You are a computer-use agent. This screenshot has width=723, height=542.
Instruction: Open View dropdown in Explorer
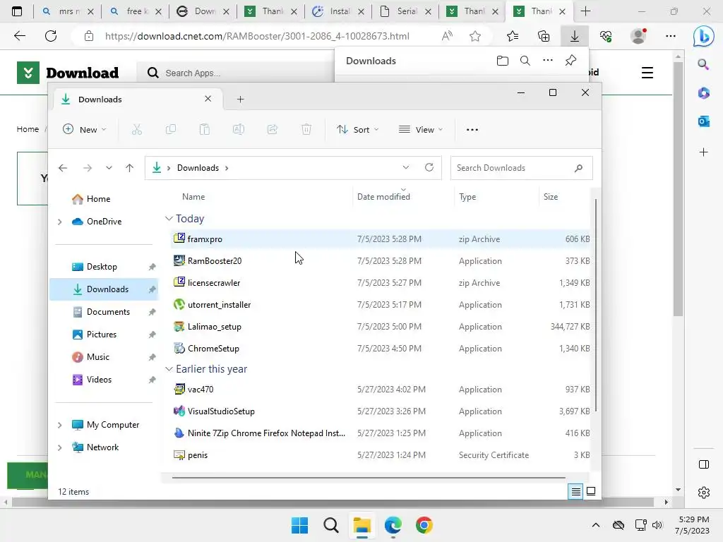(421, 130)
